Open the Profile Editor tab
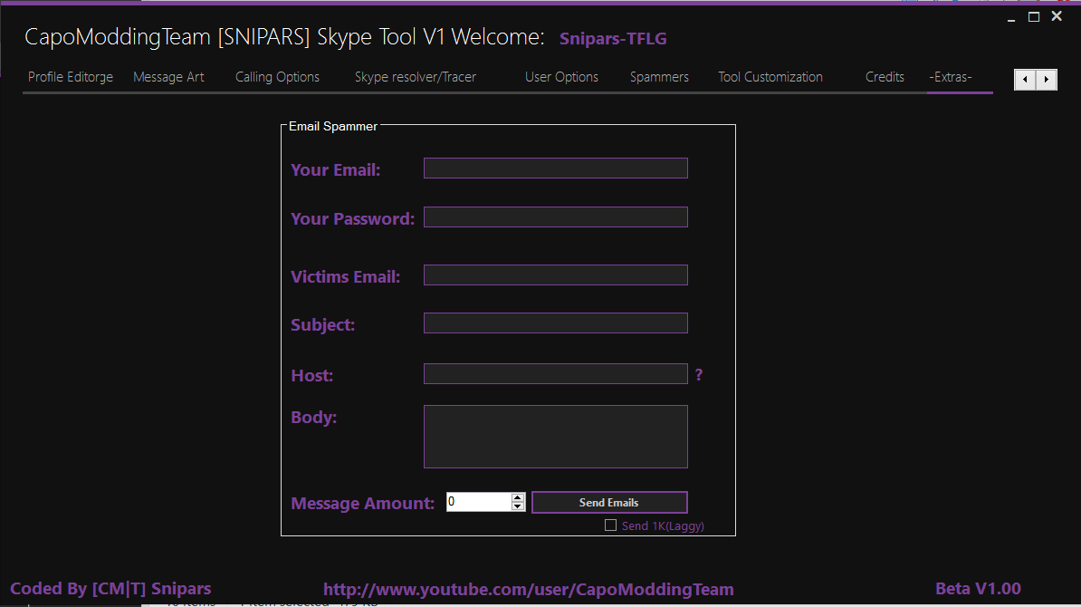This screenshot has height=607, width=1081. 71,77
